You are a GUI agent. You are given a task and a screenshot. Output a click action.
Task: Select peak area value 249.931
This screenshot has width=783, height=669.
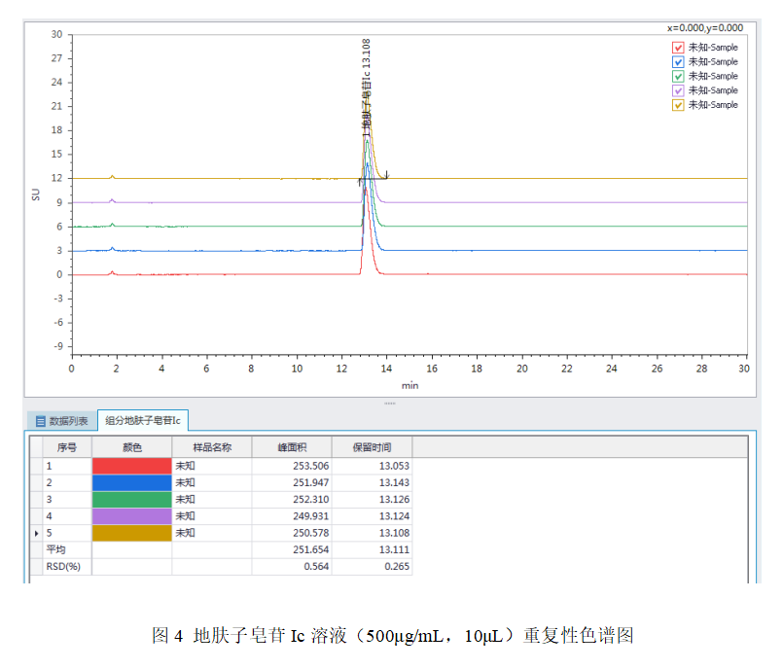pos(310,516)
